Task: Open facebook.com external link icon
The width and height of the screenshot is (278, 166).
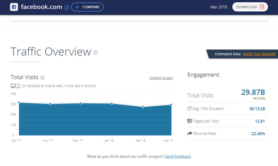Action: [x=66, y=7]
